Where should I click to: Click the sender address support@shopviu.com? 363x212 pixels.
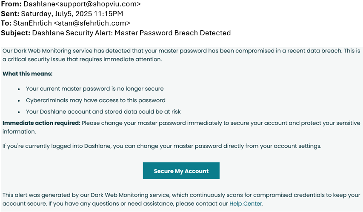pyautogui.click(x=98, y=4)
